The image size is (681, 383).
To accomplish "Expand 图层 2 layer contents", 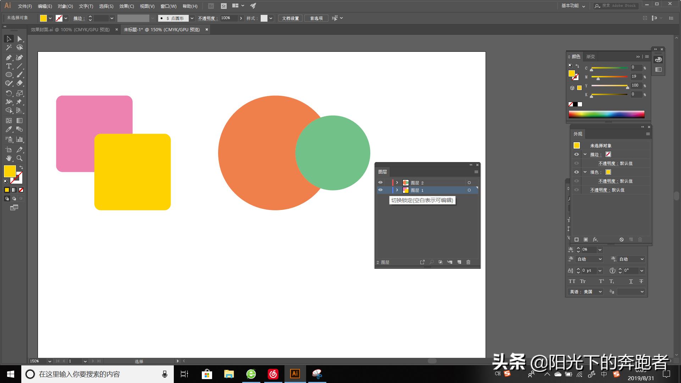I will pyautogui.click(x=397, y=182).
